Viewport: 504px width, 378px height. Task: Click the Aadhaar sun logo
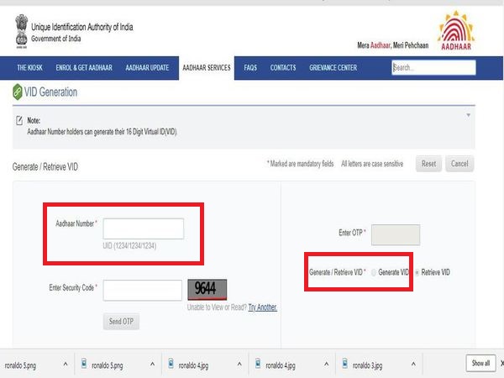pyautogui.click(x=456, y=31)
